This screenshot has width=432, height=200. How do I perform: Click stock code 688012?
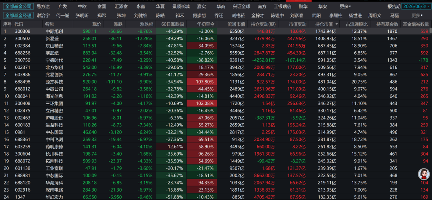22,89
